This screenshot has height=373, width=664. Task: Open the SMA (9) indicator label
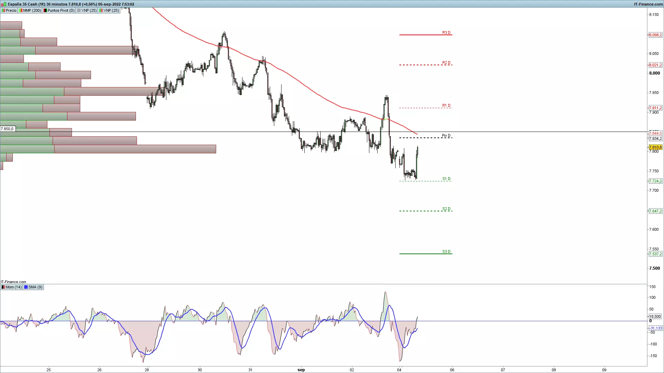click(x=34, y=287)
